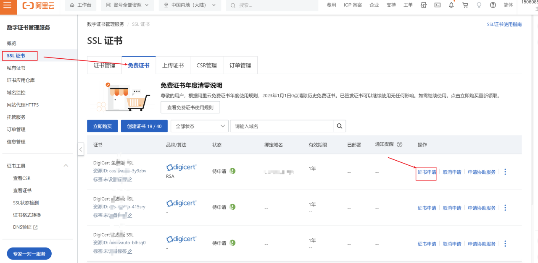The image size is (538, 263).
Task: Focus the 请输入域名 domain input
Action: pyautogui.click(x=282, y=126)
